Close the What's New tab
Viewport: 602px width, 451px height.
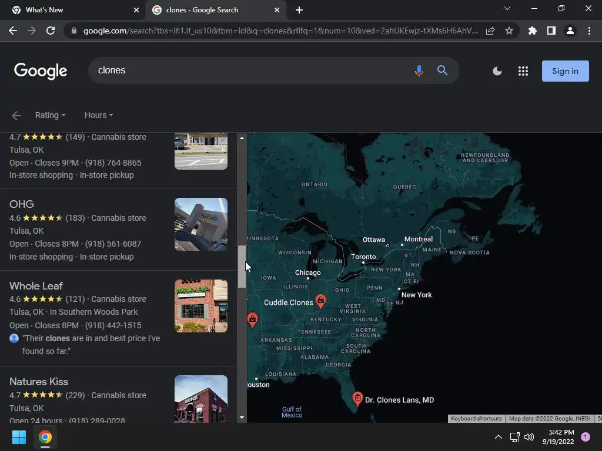(136, 10)
